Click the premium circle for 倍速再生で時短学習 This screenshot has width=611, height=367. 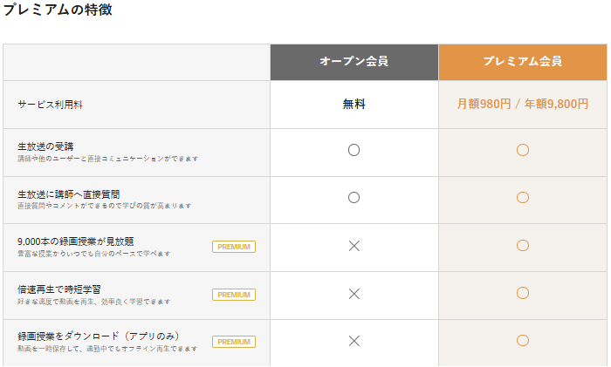pyautogui.click(x=522, y=293)
